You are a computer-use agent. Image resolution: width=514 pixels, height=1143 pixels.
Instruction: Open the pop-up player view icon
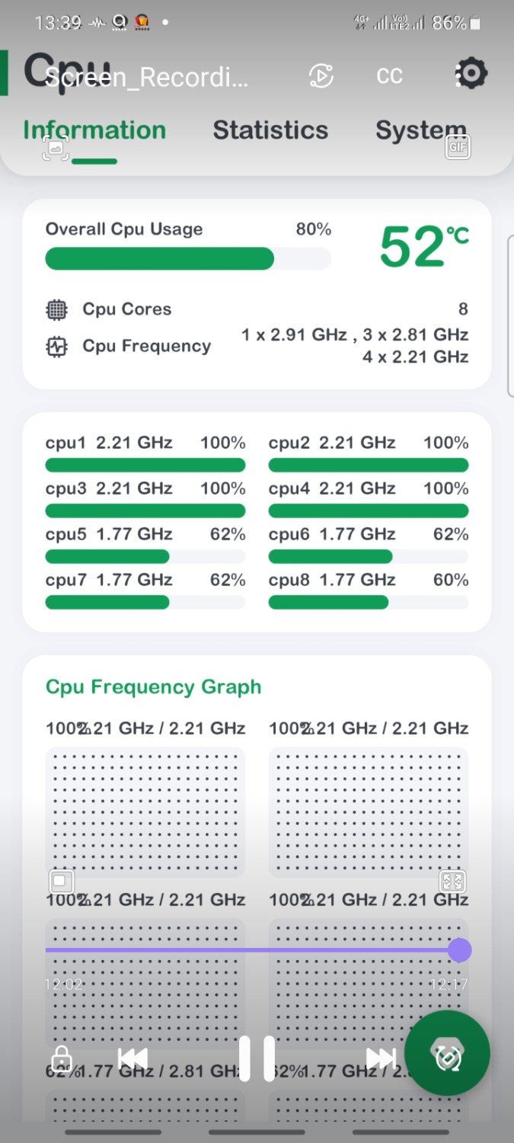click(x=62, y=882)
